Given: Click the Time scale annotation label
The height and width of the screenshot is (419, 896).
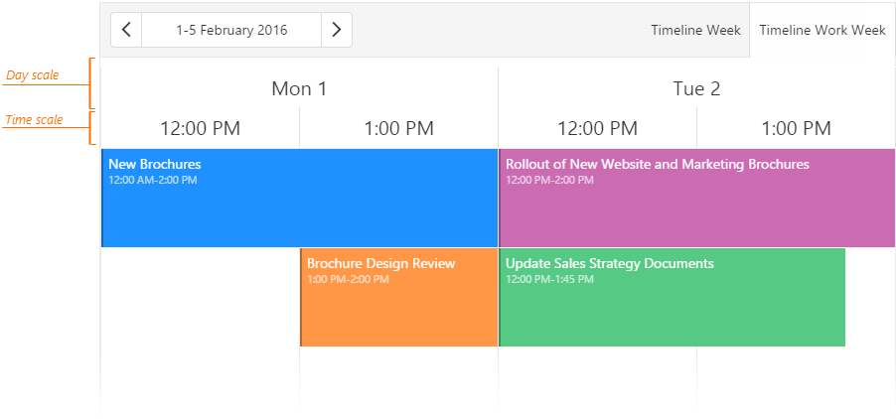Looking at the screenshot, I should [x=34, y=120].
